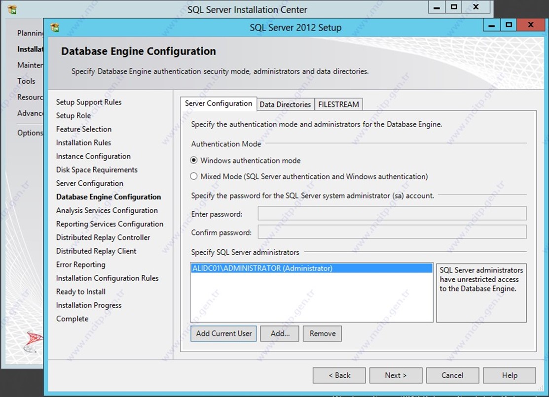Click the Enter password field
Viewport: 549px width, 397px height.
click(x=392, y=213)
